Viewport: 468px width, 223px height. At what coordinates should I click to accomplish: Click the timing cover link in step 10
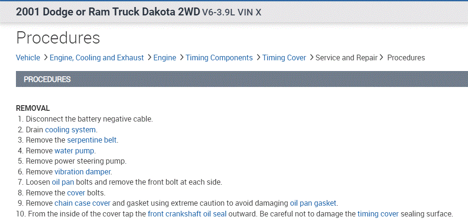tap(378, 214)
